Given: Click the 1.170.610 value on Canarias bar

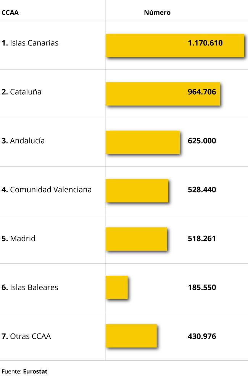Looking at the screenshot, I should pyautogui.click(x=205, y=43).
